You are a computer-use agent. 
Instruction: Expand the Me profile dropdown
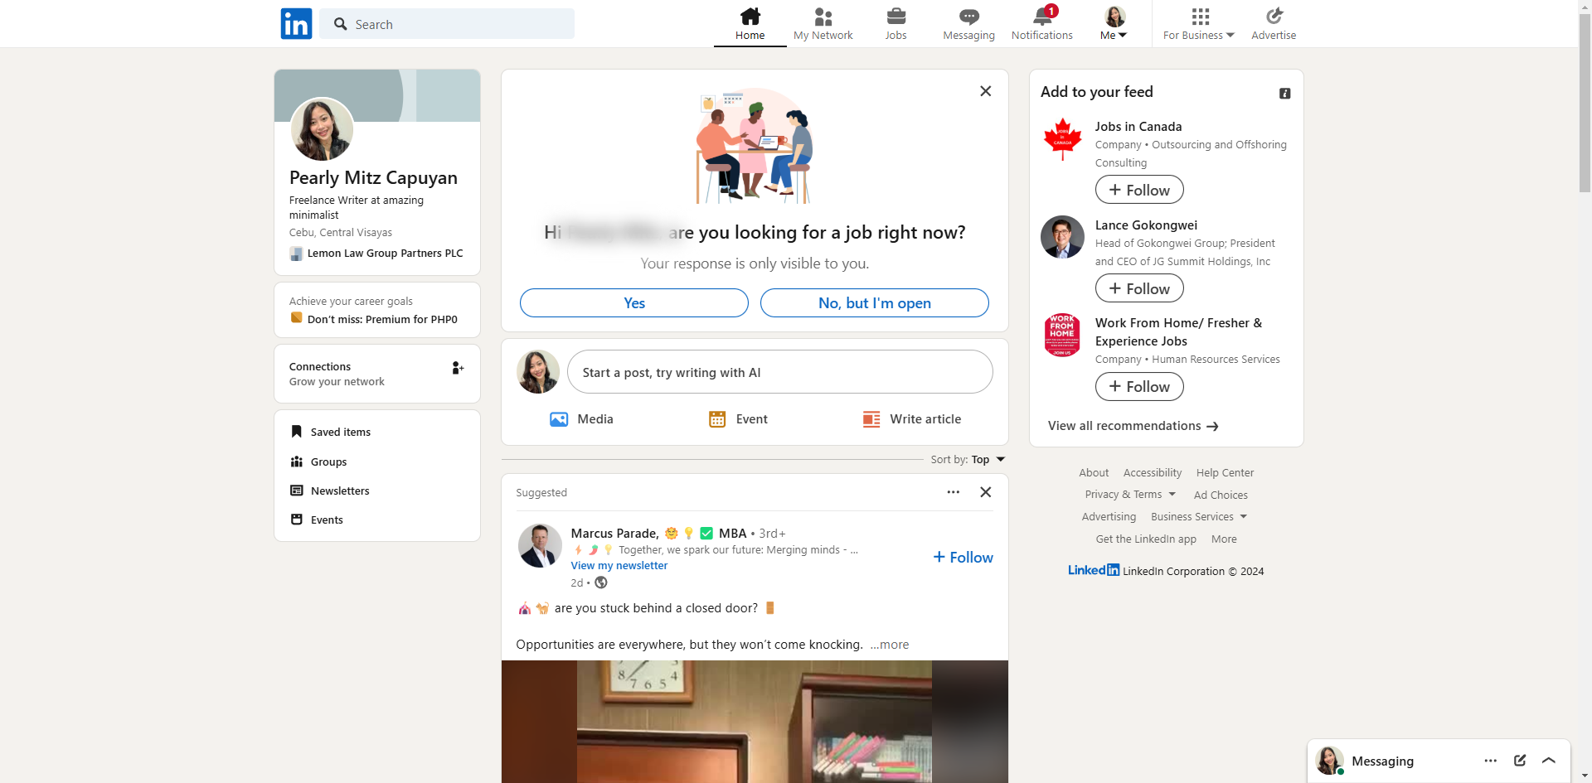(x=1114, y=24)
